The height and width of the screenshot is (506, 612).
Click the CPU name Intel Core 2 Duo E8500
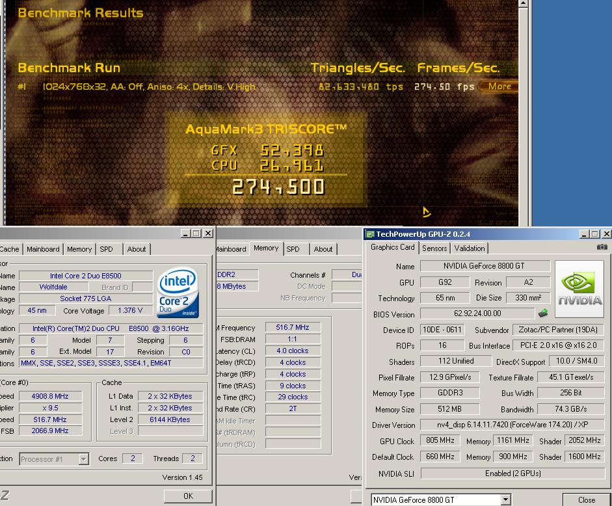point(85,276)
